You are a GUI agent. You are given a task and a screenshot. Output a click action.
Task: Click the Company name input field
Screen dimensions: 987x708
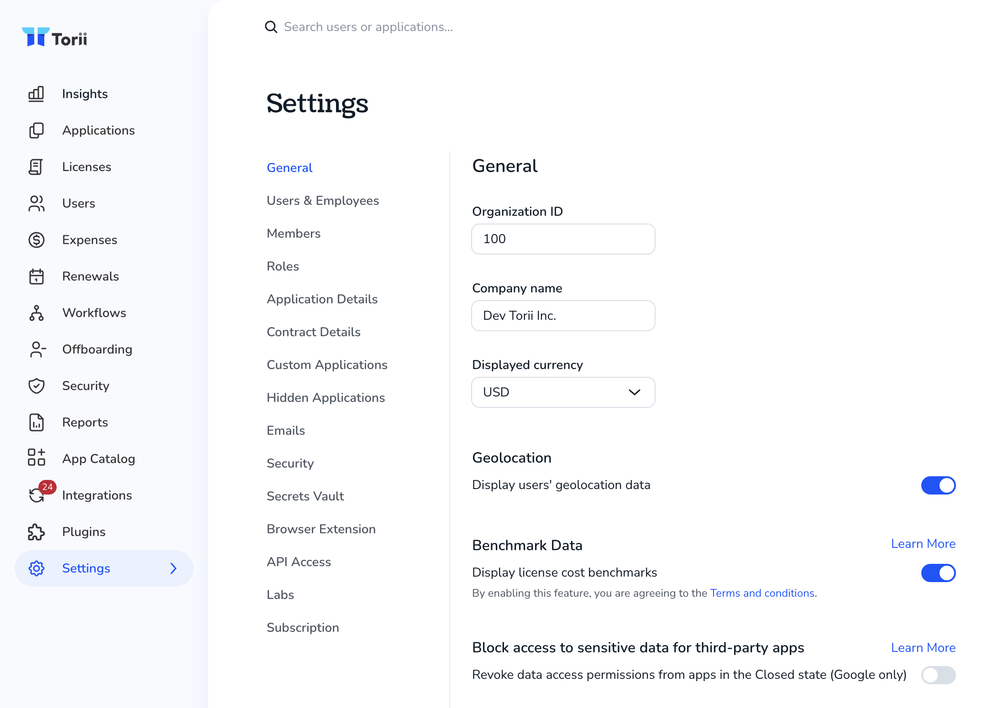pos(563,316)
